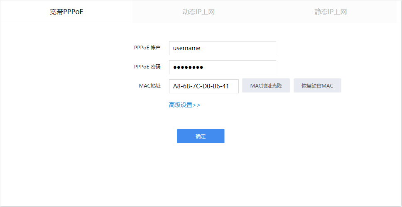Open the 动态IP上网 tab
402x207 pixels.
tap(199, 12)
